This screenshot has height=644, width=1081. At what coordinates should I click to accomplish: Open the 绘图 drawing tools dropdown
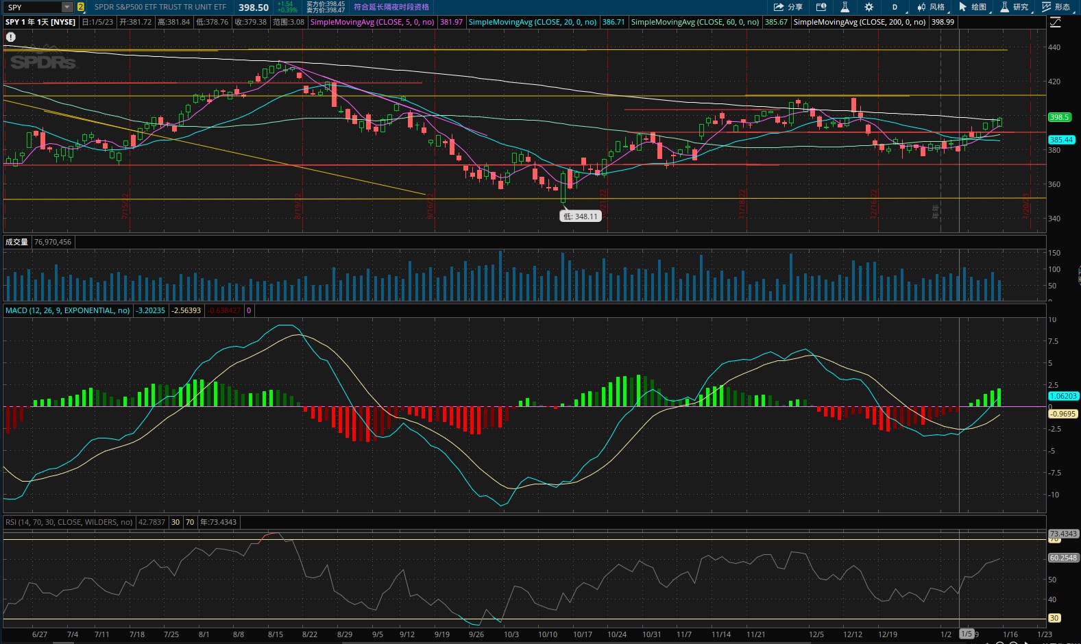tap(973, 7)
